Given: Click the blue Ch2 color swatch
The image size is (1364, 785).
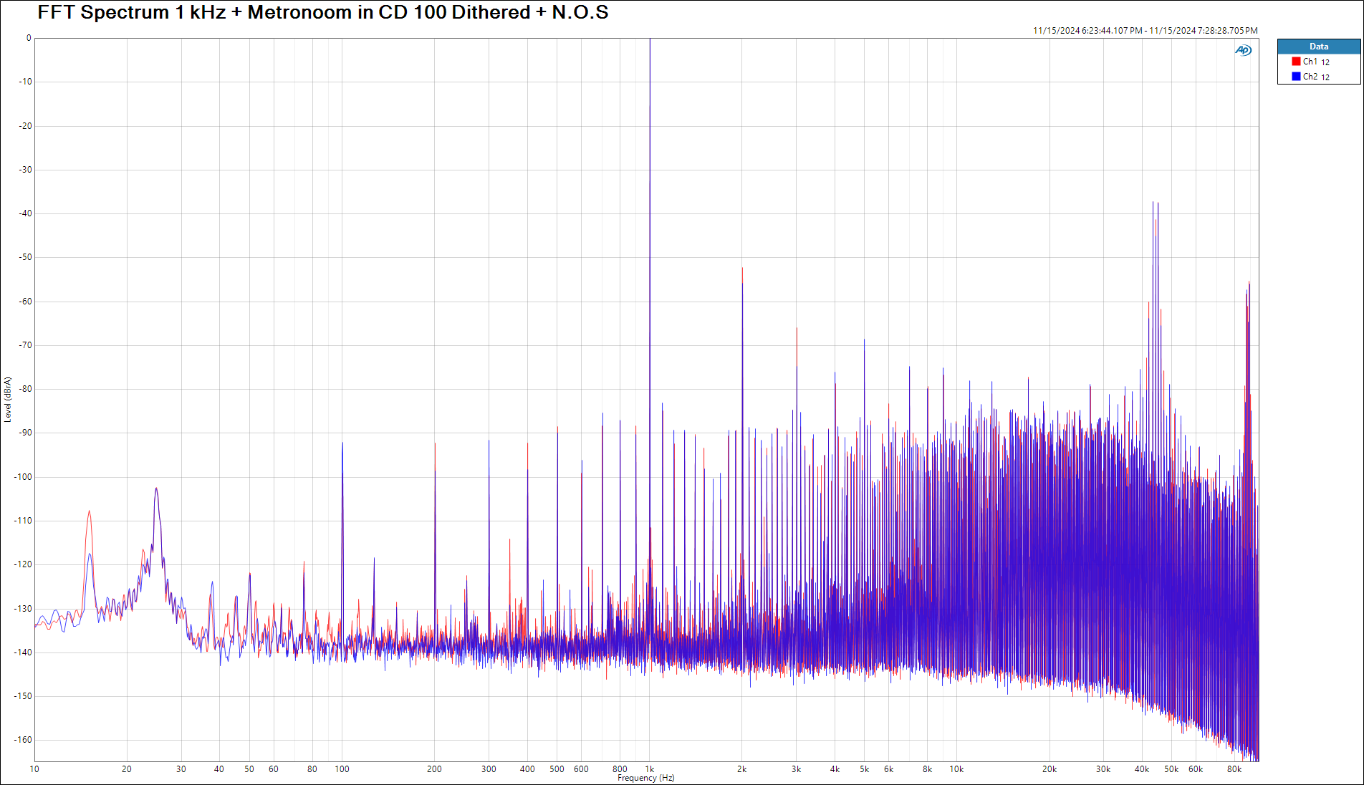Looking at the screenshot, I should [x=1296, y=77].
